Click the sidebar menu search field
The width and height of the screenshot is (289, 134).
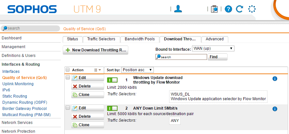pos(30,28)
